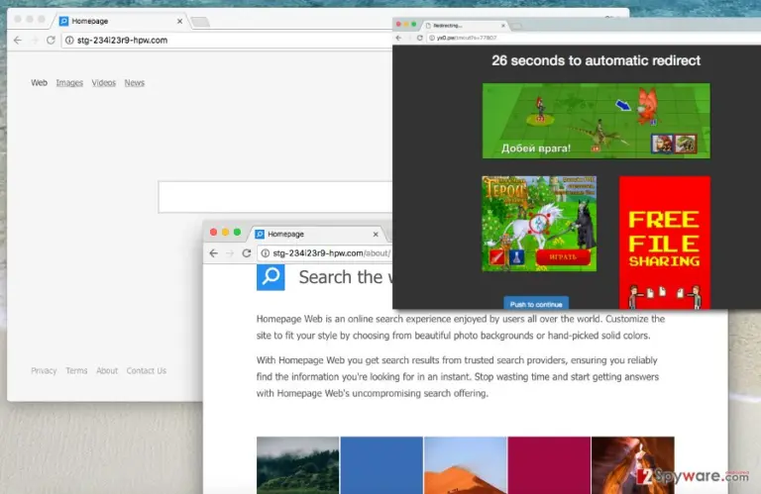Close the Redirecting tab
The height and width of the screenshot is (494, 761).
503,25
